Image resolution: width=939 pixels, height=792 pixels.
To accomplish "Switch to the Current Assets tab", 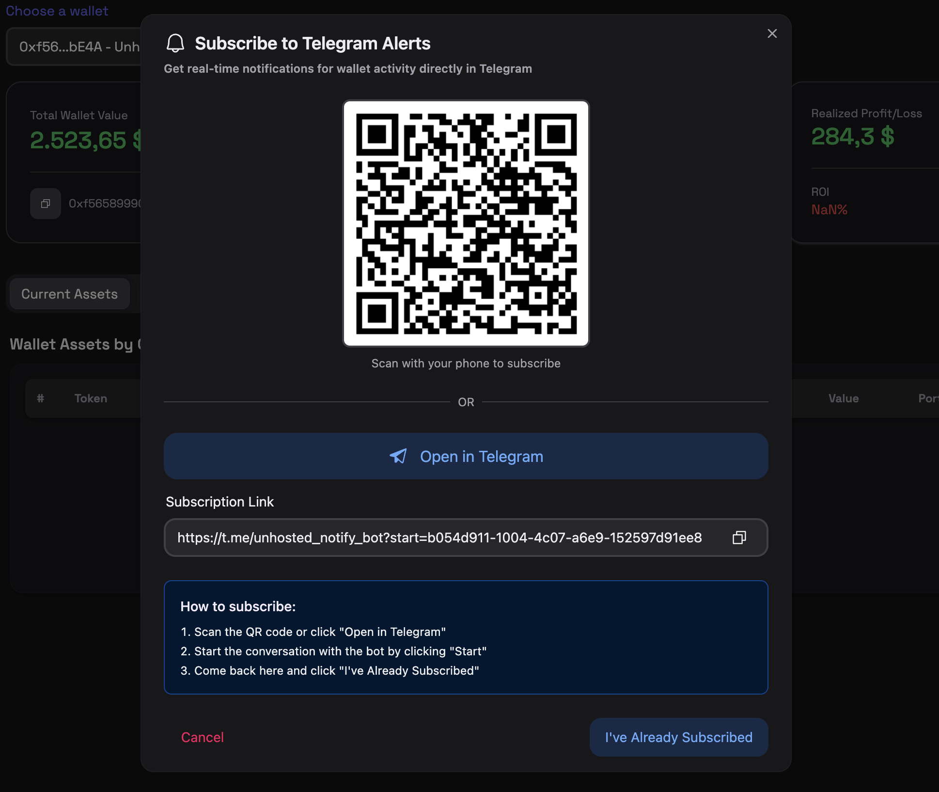I will 69,294.
